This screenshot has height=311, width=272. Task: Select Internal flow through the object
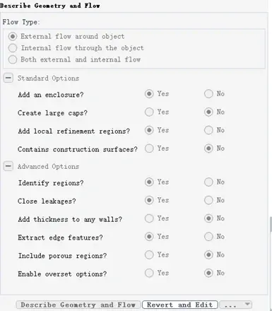[x=13, y=48]
